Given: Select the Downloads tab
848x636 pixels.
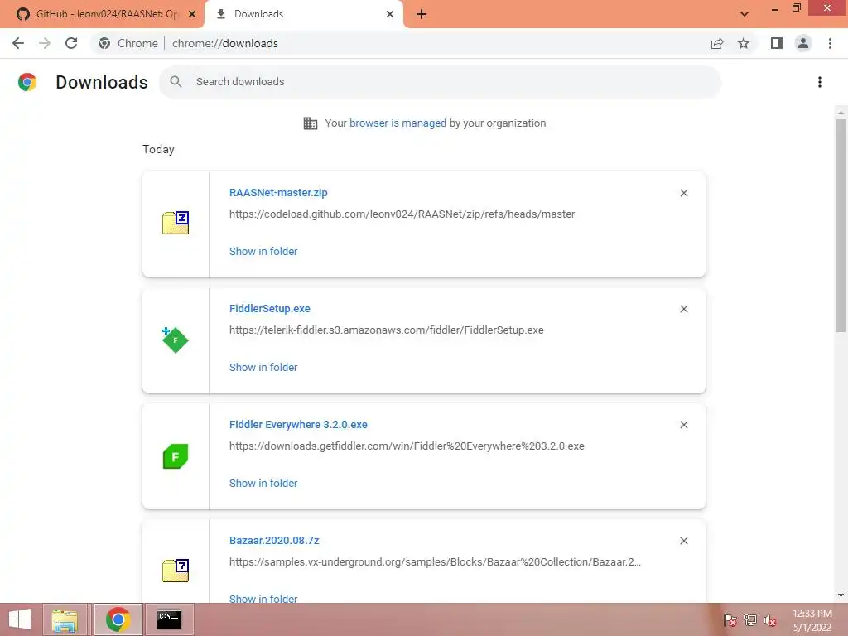Looking at the screenshot, I should (x=303, y=14).
